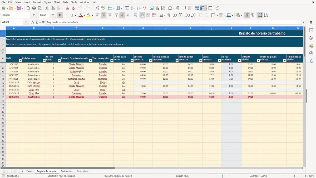Expand the Font Size dropdown
Viewport: 316px width, 178px height.
pos(53,15)
